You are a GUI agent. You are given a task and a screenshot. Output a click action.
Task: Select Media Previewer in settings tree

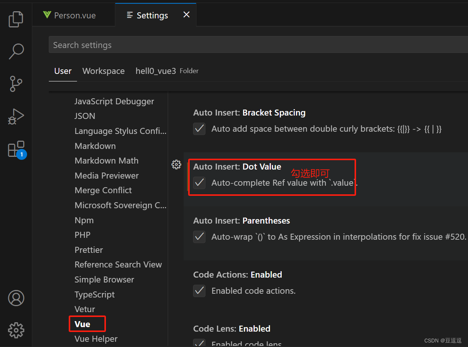coord(107,176)
